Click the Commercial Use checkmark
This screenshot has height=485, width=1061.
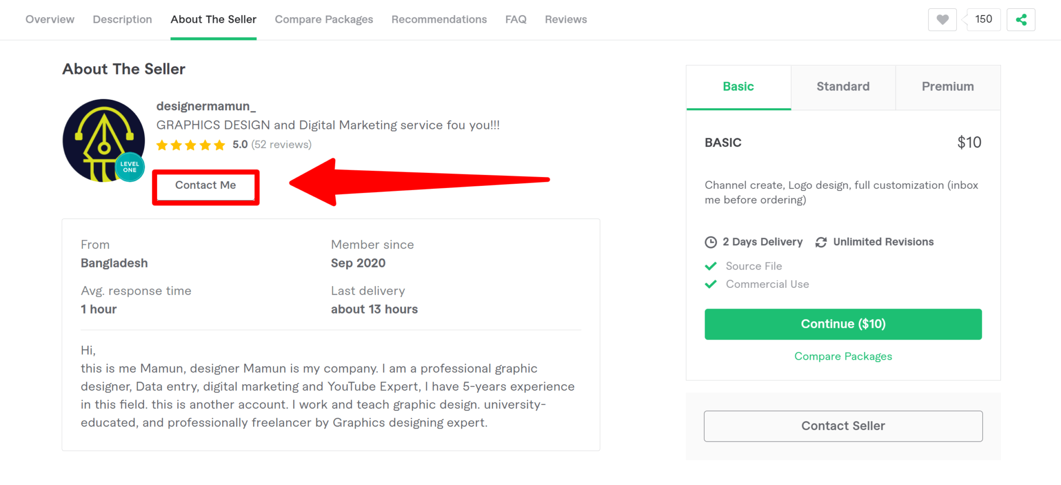711,284
